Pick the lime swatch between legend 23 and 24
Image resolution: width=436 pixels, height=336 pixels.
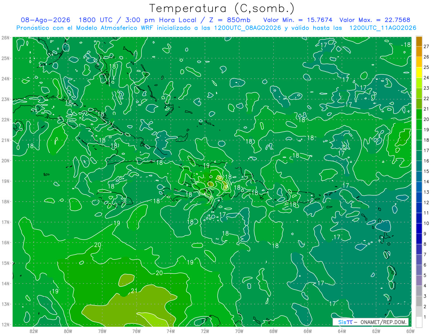click(x=419, y=83)
